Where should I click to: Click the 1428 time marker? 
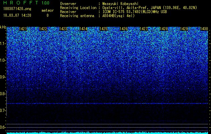click(164, 29)
